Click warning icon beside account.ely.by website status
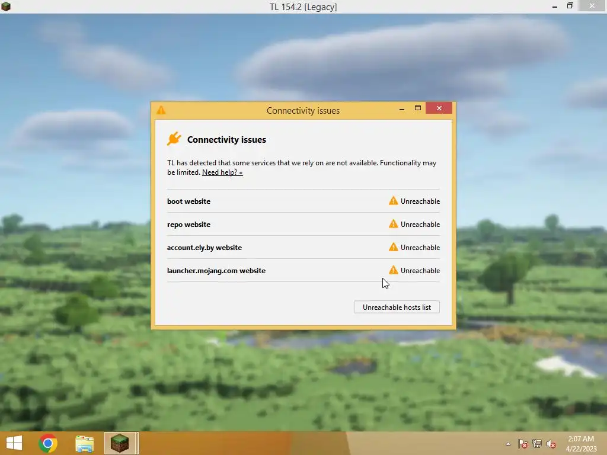The width and height of the screenshot is (607, 455). [x=394, y=247]
